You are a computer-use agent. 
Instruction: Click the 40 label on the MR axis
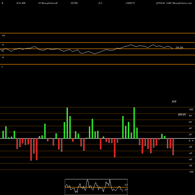190,128
